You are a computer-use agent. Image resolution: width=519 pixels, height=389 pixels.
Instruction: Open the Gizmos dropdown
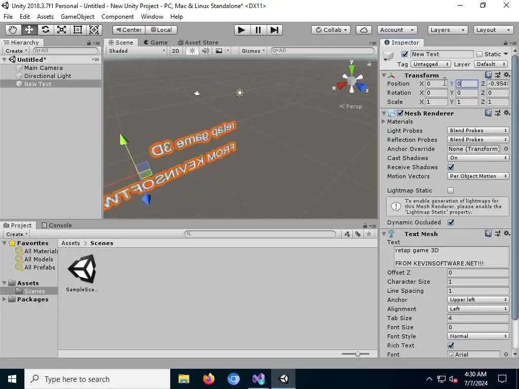pyautogui.click(x=253, y=51)
